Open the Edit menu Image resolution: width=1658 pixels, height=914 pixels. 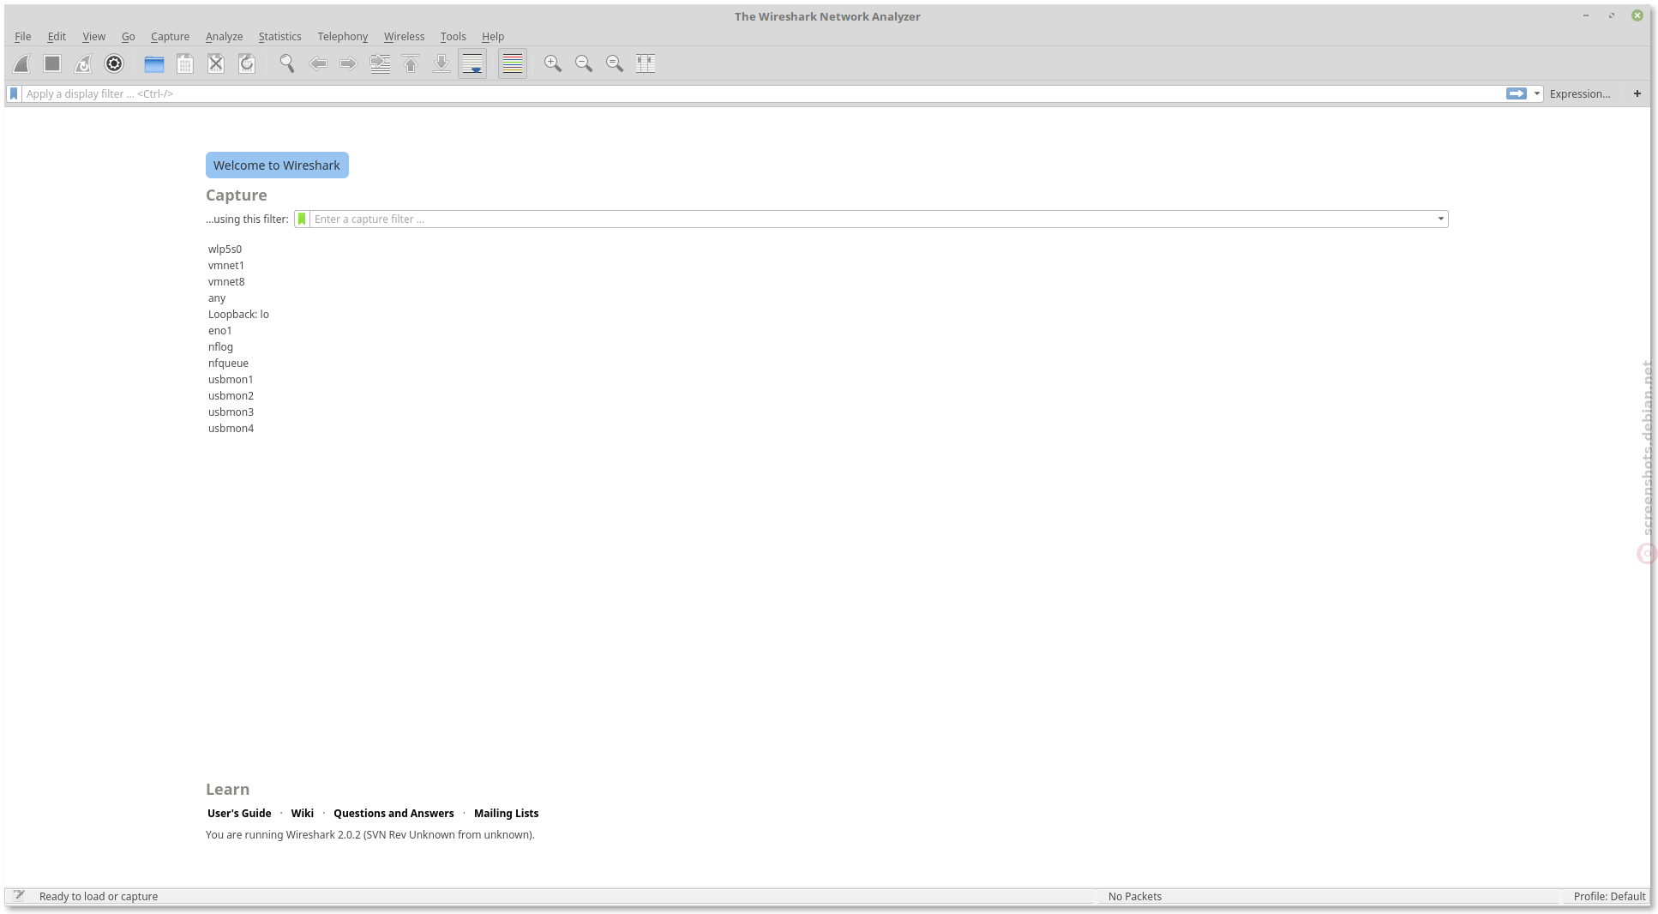coord(57,36)
